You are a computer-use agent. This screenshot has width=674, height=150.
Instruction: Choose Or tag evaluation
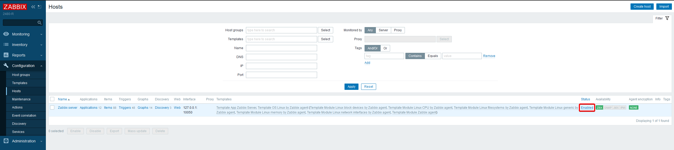(385, 48)
